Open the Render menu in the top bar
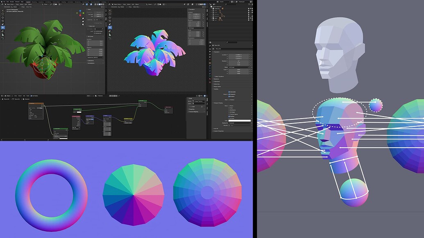The height and width of the screenshot is (238, 424). 11,2
